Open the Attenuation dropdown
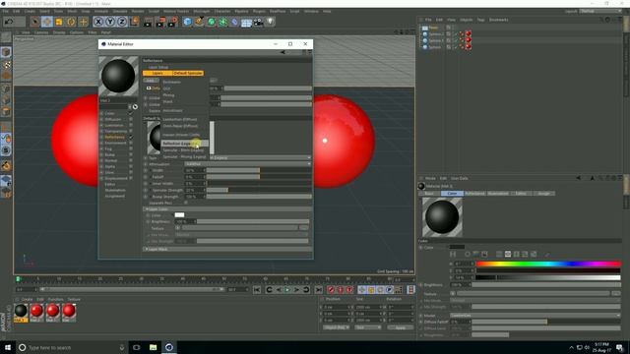This screenshot has height=354, width=630. pos(247,164)
